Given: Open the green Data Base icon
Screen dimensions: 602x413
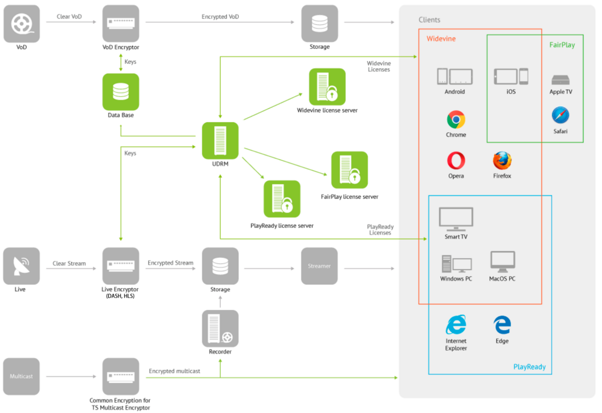Looking at the screenshot, I should pos(121,92).
